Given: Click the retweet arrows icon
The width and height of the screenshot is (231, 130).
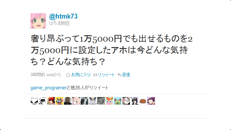Looking at the screenshot, I should (95, 75).
